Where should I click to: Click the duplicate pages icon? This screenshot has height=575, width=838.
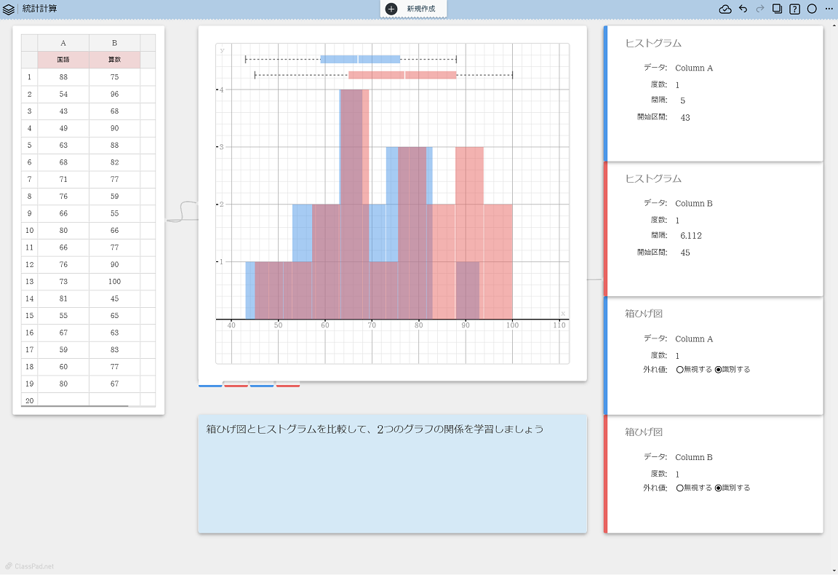click(x=777, y=9)
